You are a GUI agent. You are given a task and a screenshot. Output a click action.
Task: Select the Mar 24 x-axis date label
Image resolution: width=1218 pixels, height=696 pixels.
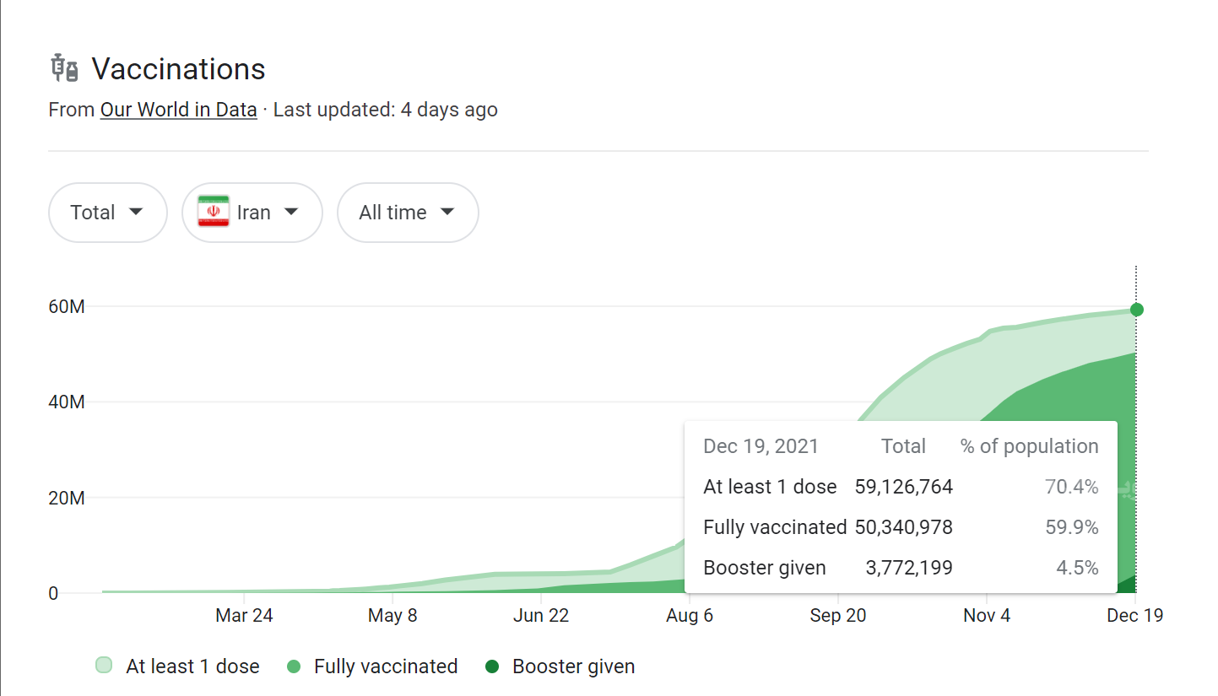point(244,616)
